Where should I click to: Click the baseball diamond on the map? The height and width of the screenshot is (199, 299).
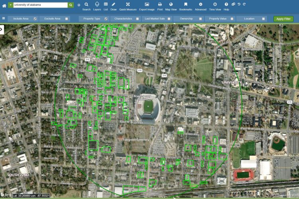coord(277,143)
